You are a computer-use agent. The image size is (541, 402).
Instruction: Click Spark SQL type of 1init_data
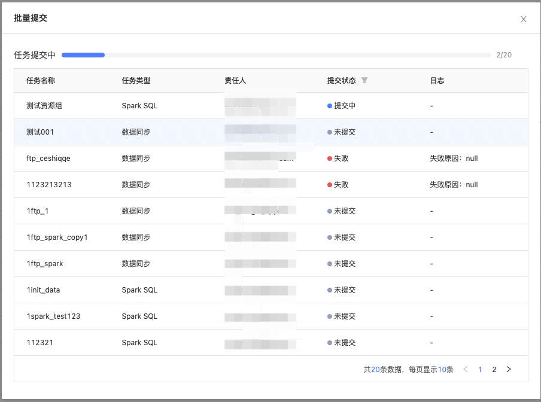pos(139,290)
